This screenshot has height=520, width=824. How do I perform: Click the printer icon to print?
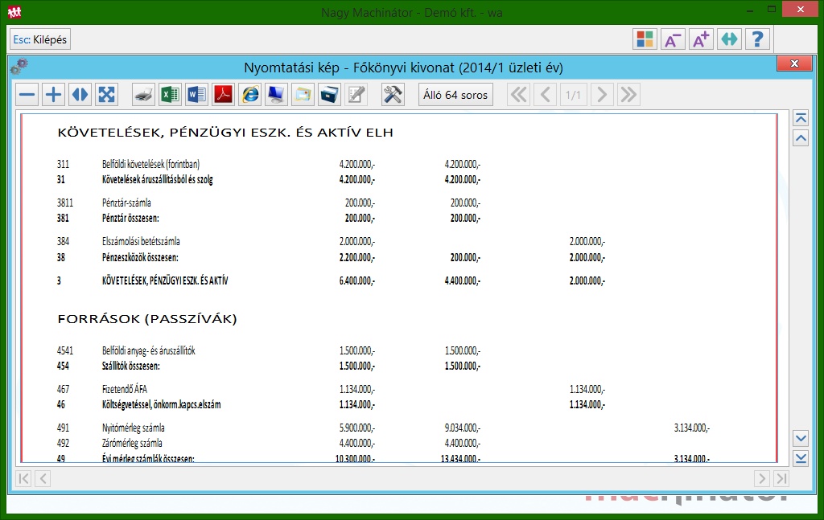(143, 95)
